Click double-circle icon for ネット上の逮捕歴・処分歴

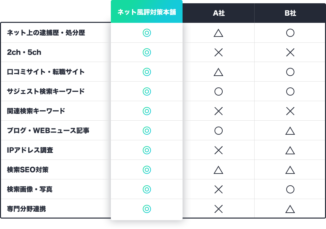click(x=147, y=33)
